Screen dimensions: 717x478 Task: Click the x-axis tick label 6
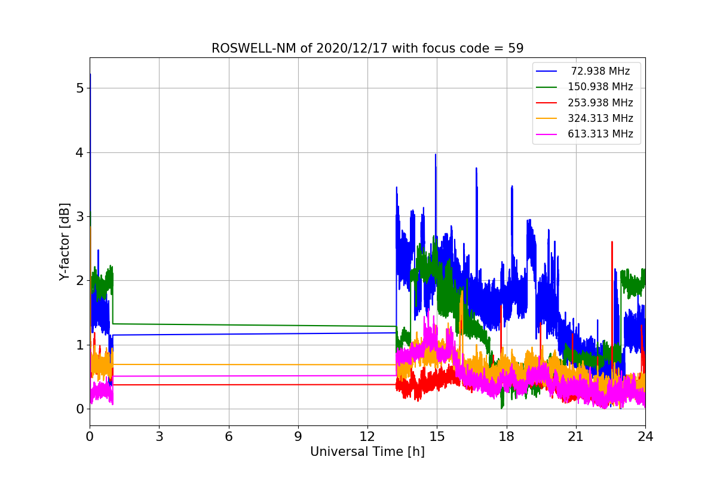tap(228, 437)
